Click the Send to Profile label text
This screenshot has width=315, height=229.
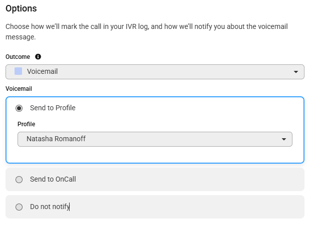[x=53, y=108]
